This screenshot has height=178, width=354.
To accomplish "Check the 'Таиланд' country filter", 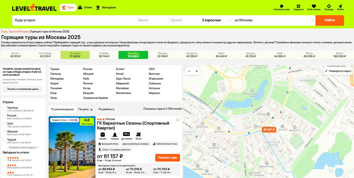I will coord(4,108).
